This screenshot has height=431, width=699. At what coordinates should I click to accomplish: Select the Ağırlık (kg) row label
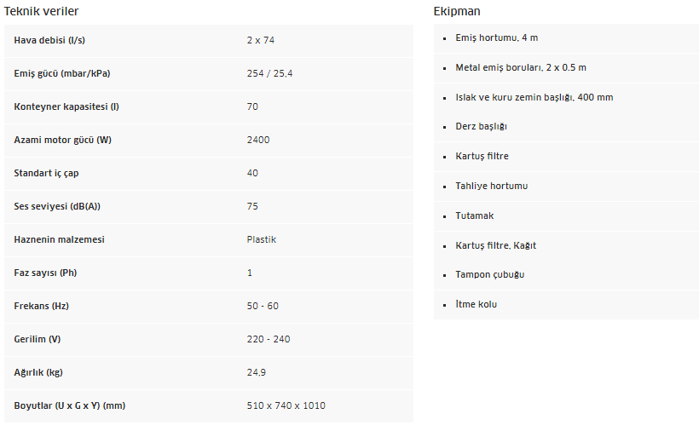pos(38,372)
